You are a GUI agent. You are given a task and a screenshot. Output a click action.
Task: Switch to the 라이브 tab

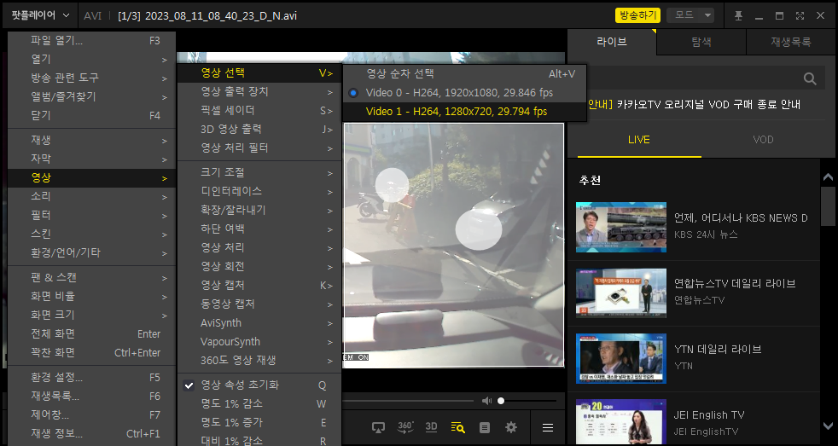point(612,42)
